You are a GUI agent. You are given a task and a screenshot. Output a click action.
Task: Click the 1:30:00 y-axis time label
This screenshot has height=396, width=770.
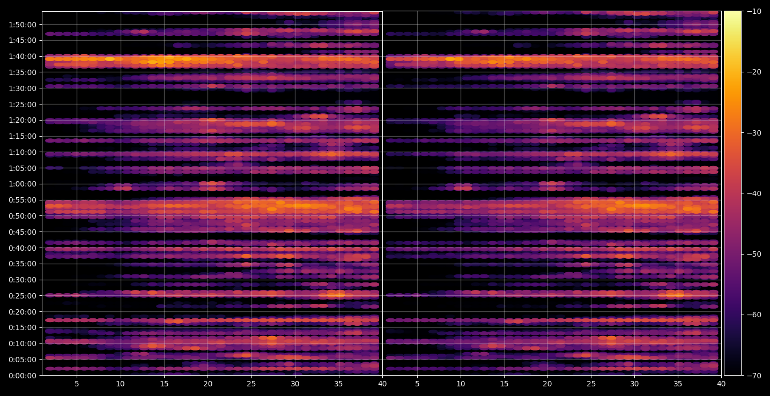[23, 88]
